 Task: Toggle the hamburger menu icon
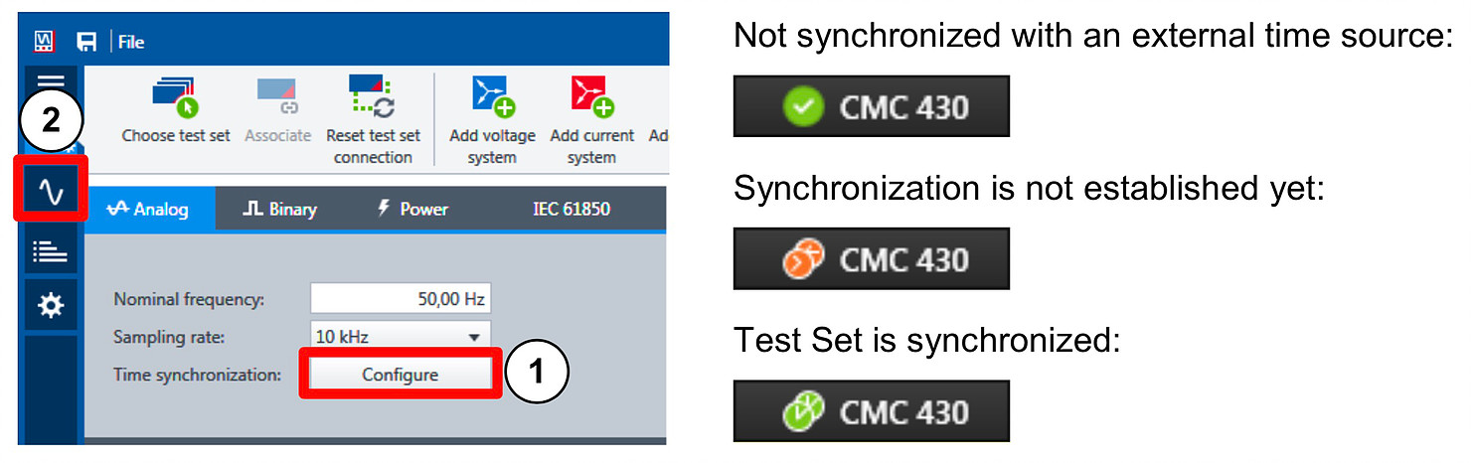pos(51,83)
